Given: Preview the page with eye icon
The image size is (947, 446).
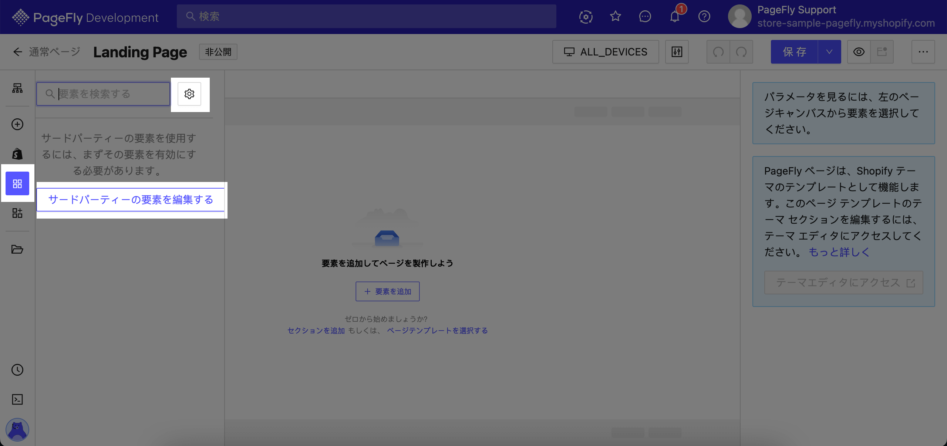Looking at the screenshot, I should click(x=859, y=52).
